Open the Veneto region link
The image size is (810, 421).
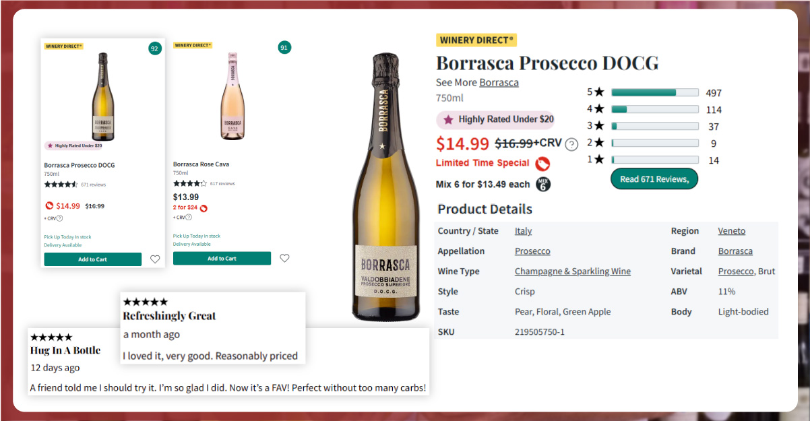[731, 231]
